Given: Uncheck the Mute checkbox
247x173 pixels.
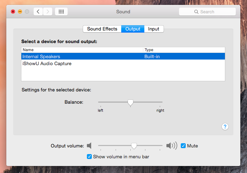Looking at the screenshot, I should [183, 146].
